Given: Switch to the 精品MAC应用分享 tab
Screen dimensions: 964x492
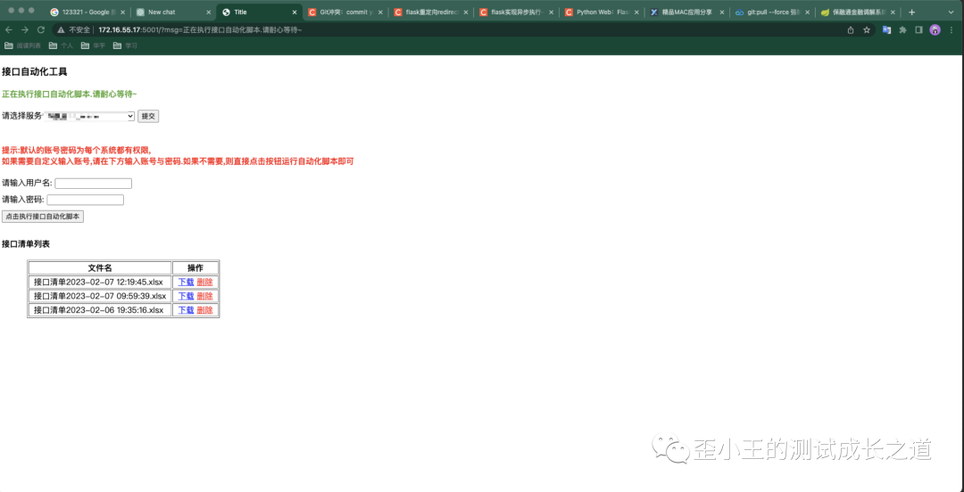Looking at the screenshot, I should click(686, 12).
